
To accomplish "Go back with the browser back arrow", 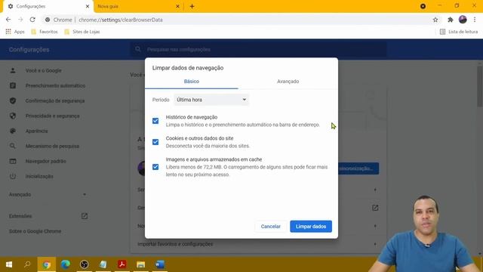I will point(8,20).
